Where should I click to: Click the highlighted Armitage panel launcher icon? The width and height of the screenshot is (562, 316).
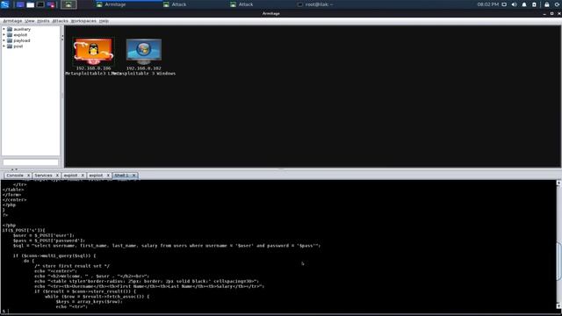pos(68,4)
